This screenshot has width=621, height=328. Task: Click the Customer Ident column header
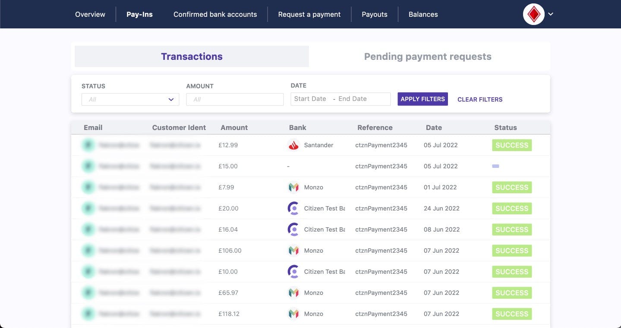[x=179, y=127]
